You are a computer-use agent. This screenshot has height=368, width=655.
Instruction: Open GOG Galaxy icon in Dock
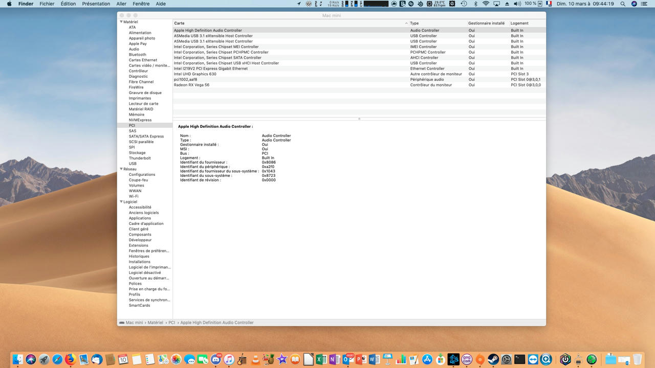click(x=467, y=359)
